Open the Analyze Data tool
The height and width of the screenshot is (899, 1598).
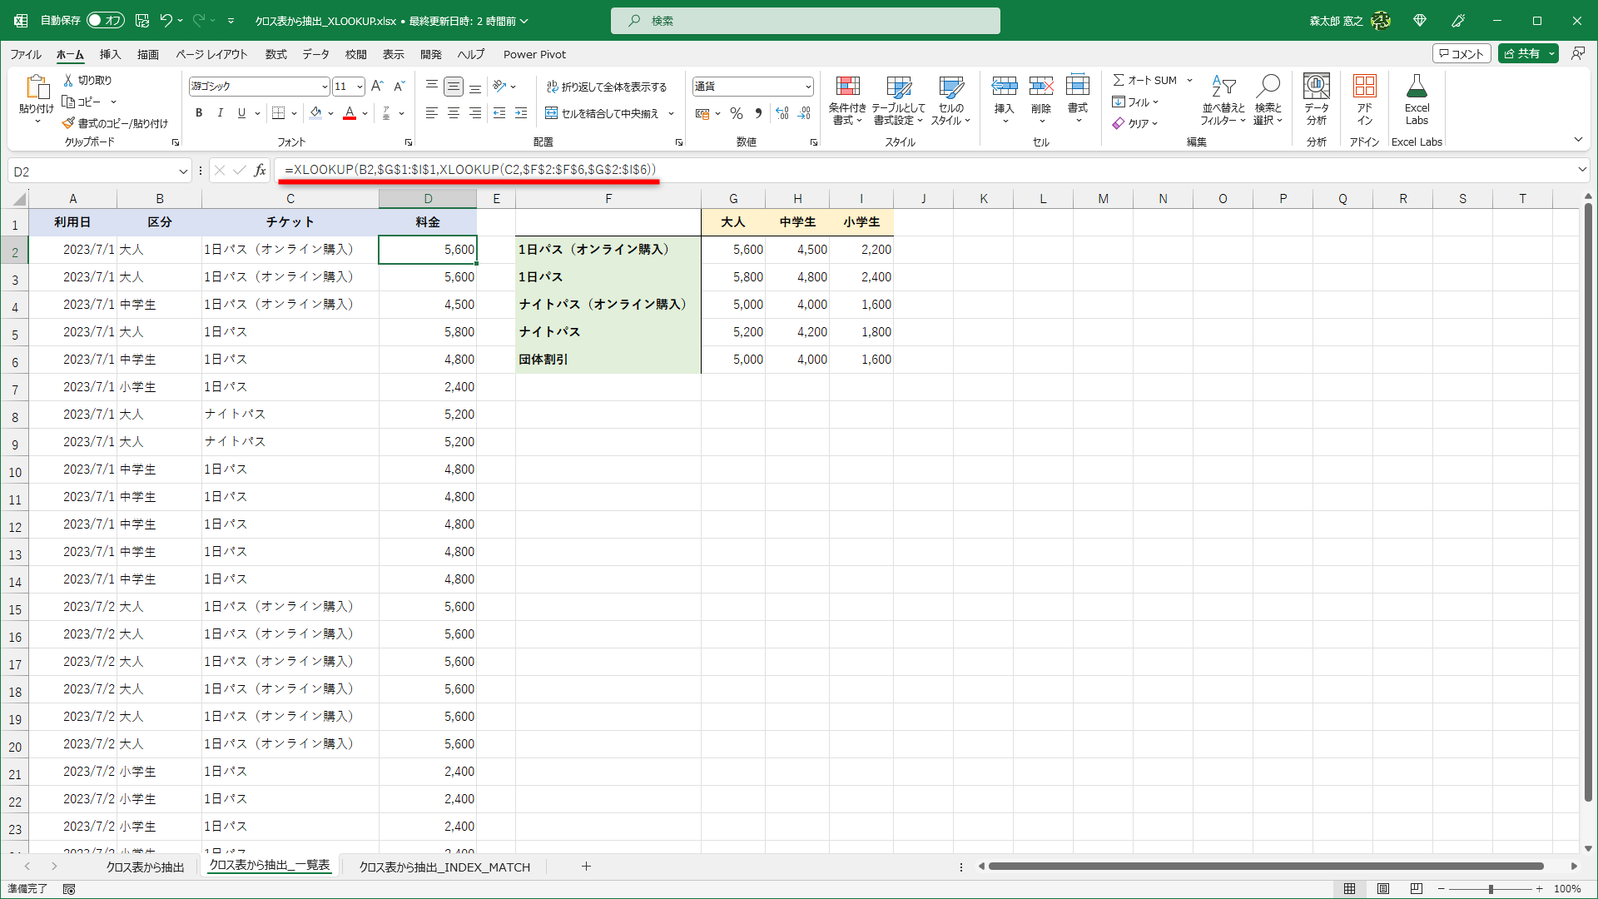pyautogui.click(x=1316, y=87)
